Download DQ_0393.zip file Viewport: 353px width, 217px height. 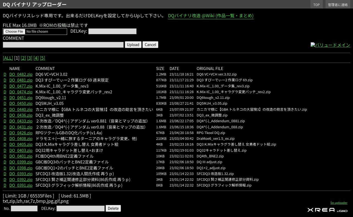21,174
